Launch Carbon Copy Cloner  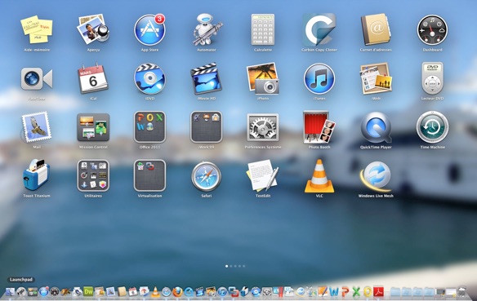coord(319,29)
